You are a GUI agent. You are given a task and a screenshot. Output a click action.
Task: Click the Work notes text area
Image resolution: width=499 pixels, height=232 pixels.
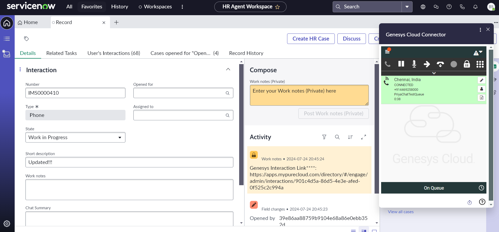click(129, 190)
